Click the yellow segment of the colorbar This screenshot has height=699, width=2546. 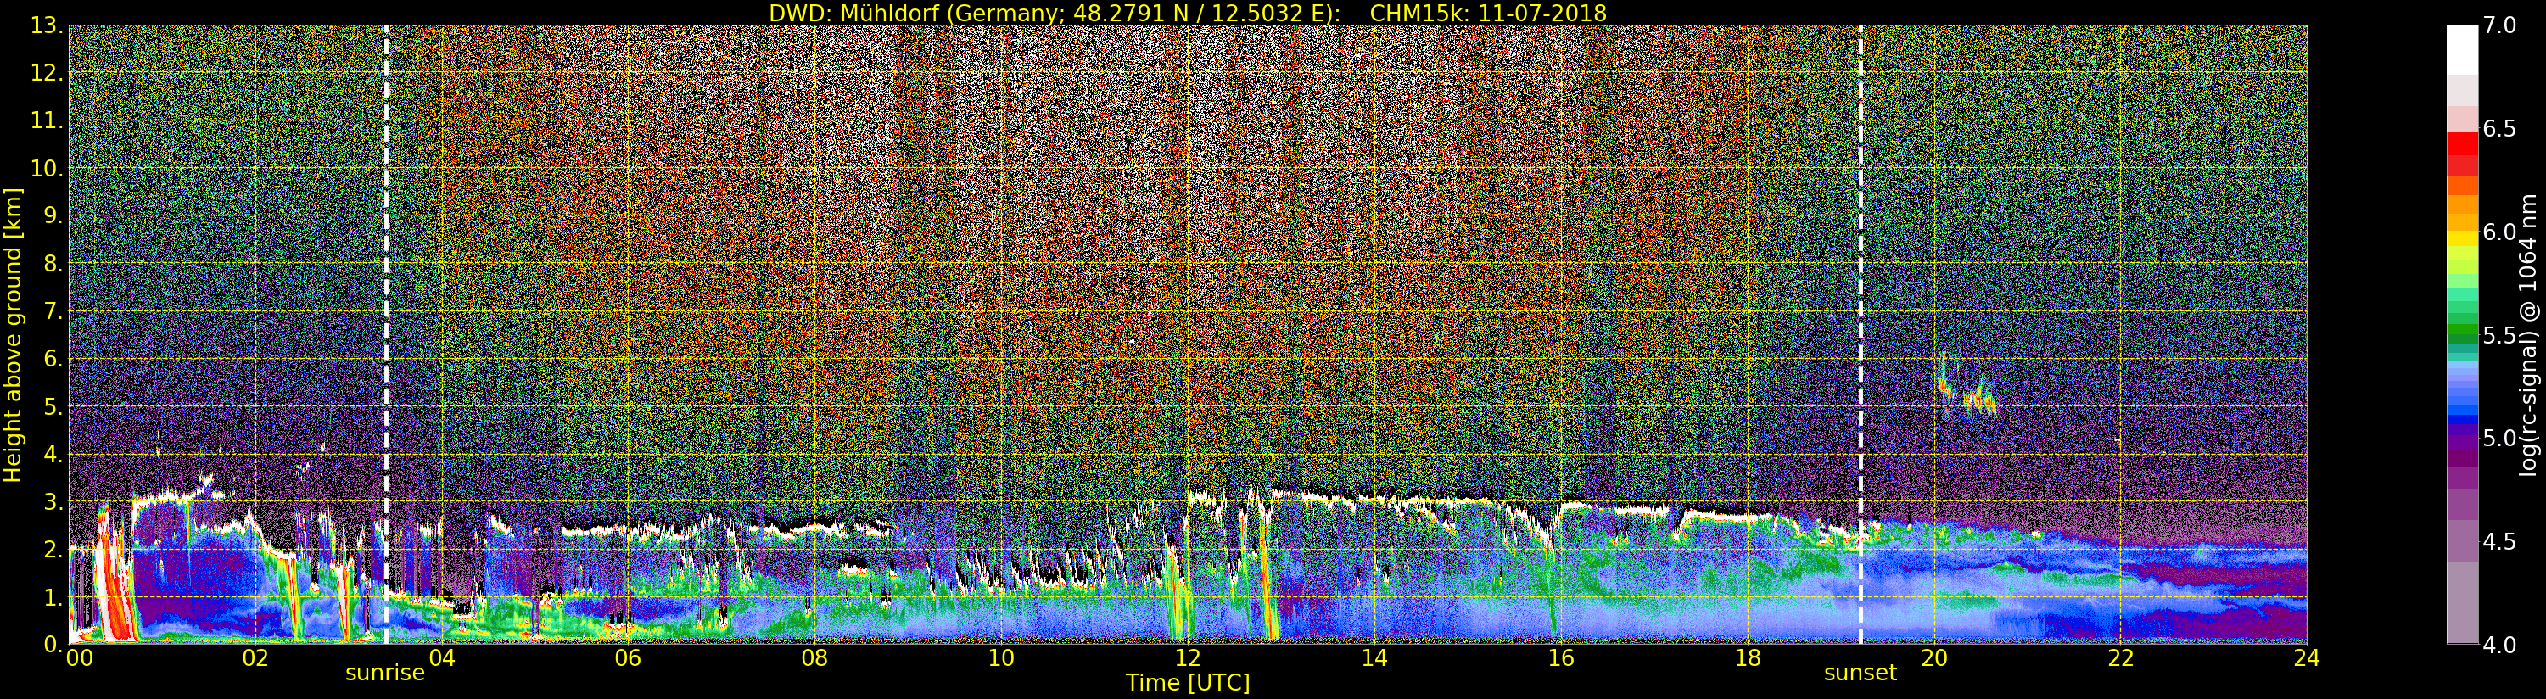point(2462,238)
